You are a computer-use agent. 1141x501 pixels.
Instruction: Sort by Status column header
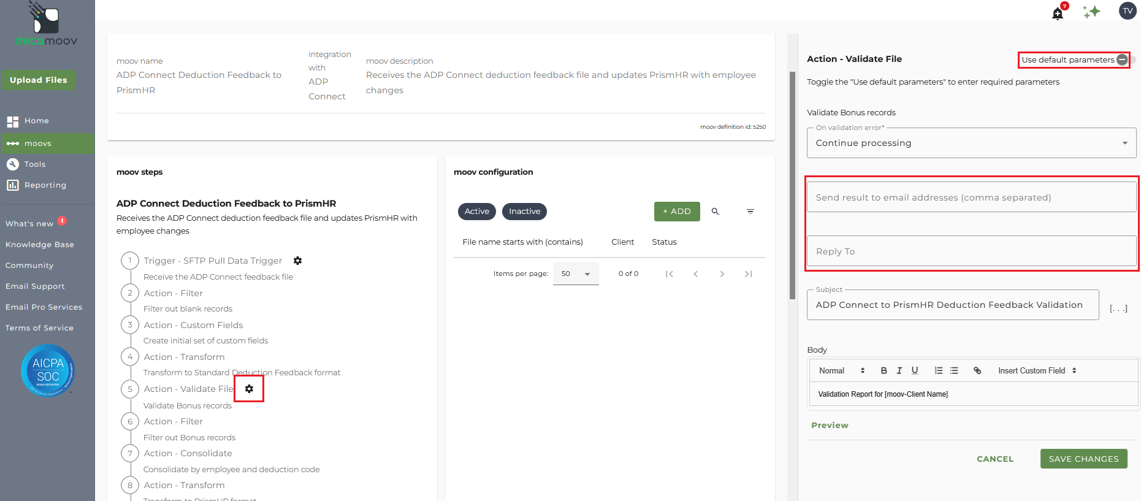[664, 242]
